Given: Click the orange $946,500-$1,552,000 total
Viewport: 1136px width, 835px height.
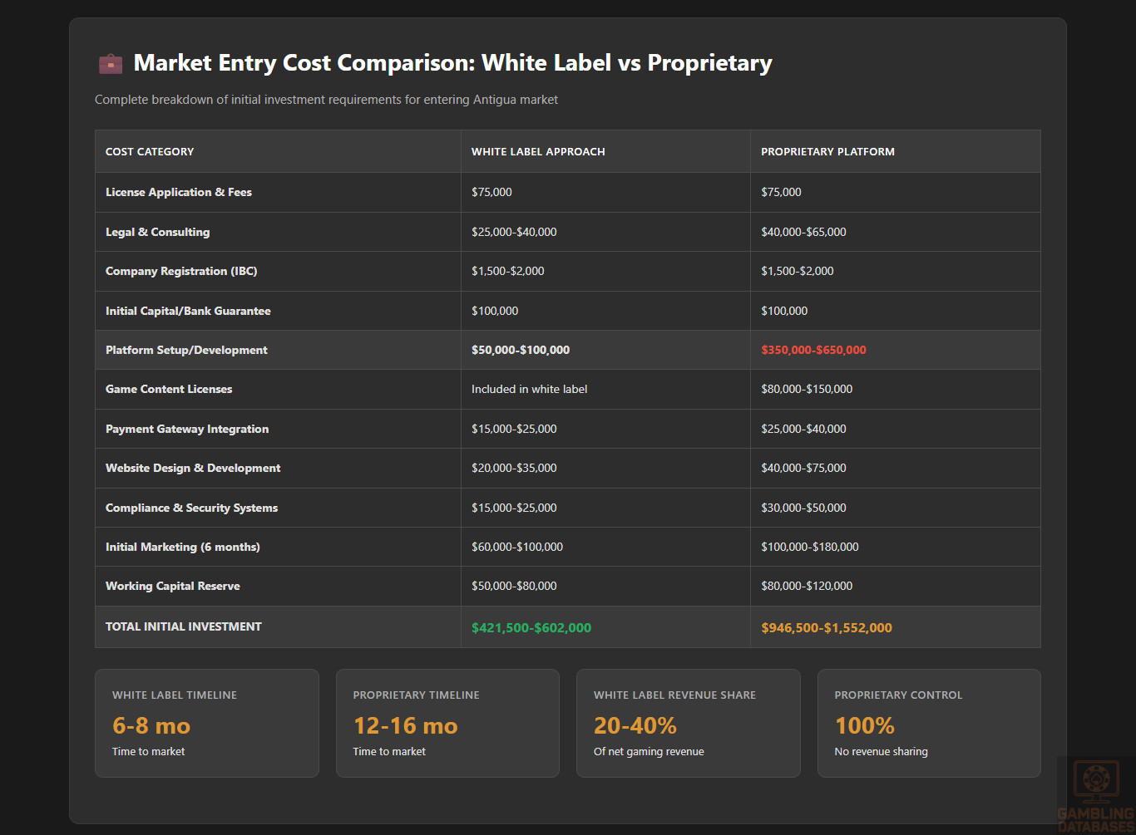Looking at the screenshot, I should coord(827,628).
